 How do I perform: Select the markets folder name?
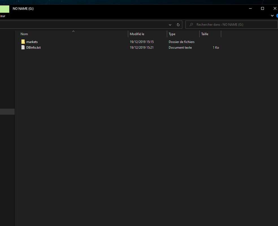(32, 42)
